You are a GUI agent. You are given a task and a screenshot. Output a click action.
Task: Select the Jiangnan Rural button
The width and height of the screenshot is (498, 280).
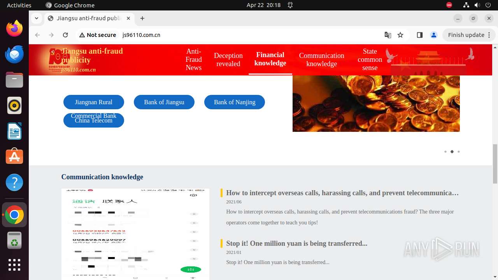tap(94, 102)
